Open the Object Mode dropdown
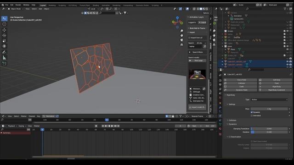This screenshot has width=294, height=165. pos(15,9)
